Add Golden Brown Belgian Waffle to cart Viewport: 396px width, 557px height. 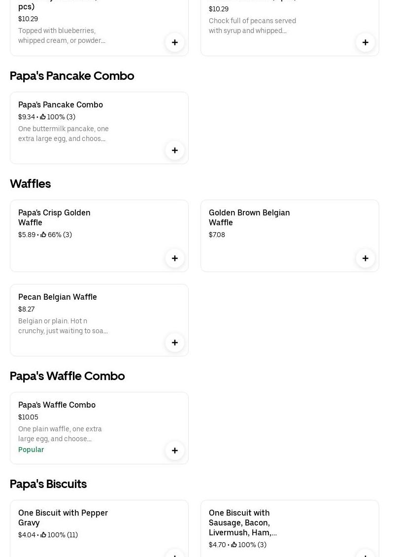pyautogui.click(x=365, y=258)
